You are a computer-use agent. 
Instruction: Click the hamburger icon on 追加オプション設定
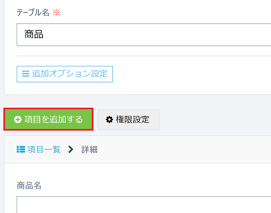[25, 74]
